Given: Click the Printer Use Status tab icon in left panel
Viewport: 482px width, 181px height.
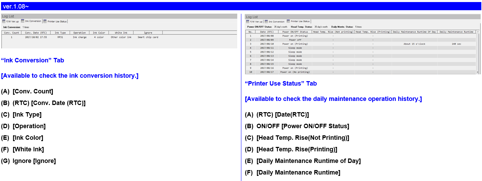Looking at the screenshot, I should (45, 21).
